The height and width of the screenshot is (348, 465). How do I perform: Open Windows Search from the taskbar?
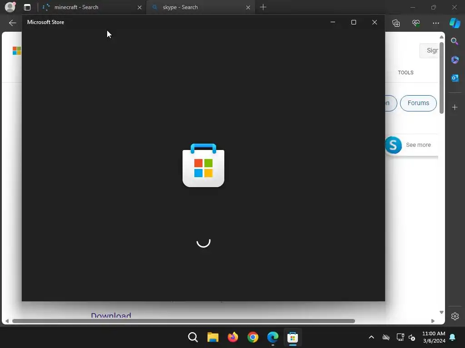coord(193,337)
